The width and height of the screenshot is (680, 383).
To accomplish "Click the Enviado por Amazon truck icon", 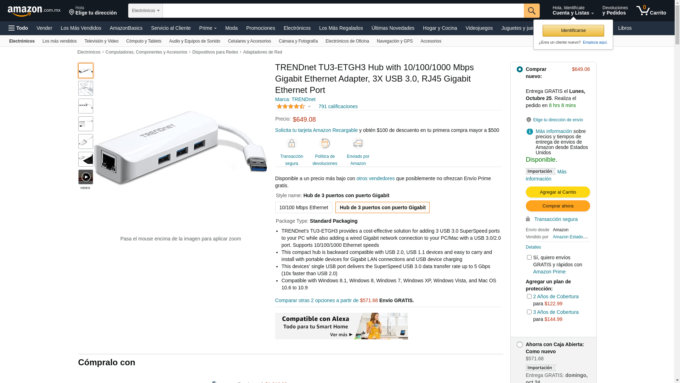I will [358, 144].
